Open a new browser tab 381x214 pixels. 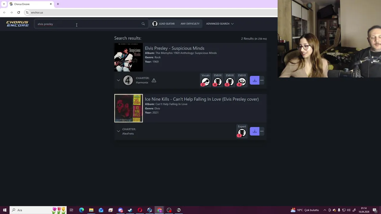click(58, 4)
